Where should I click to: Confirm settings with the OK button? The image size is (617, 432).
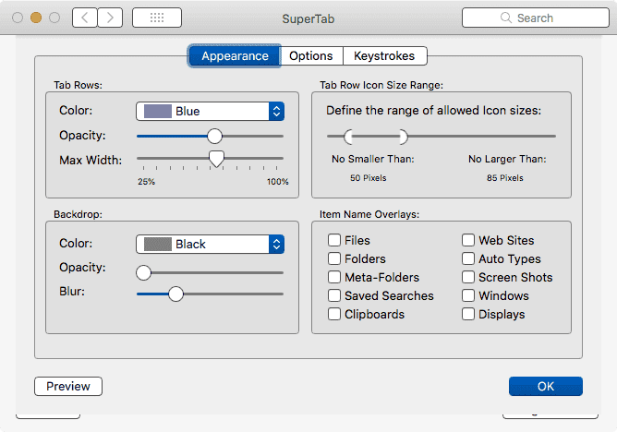point(545,387)
